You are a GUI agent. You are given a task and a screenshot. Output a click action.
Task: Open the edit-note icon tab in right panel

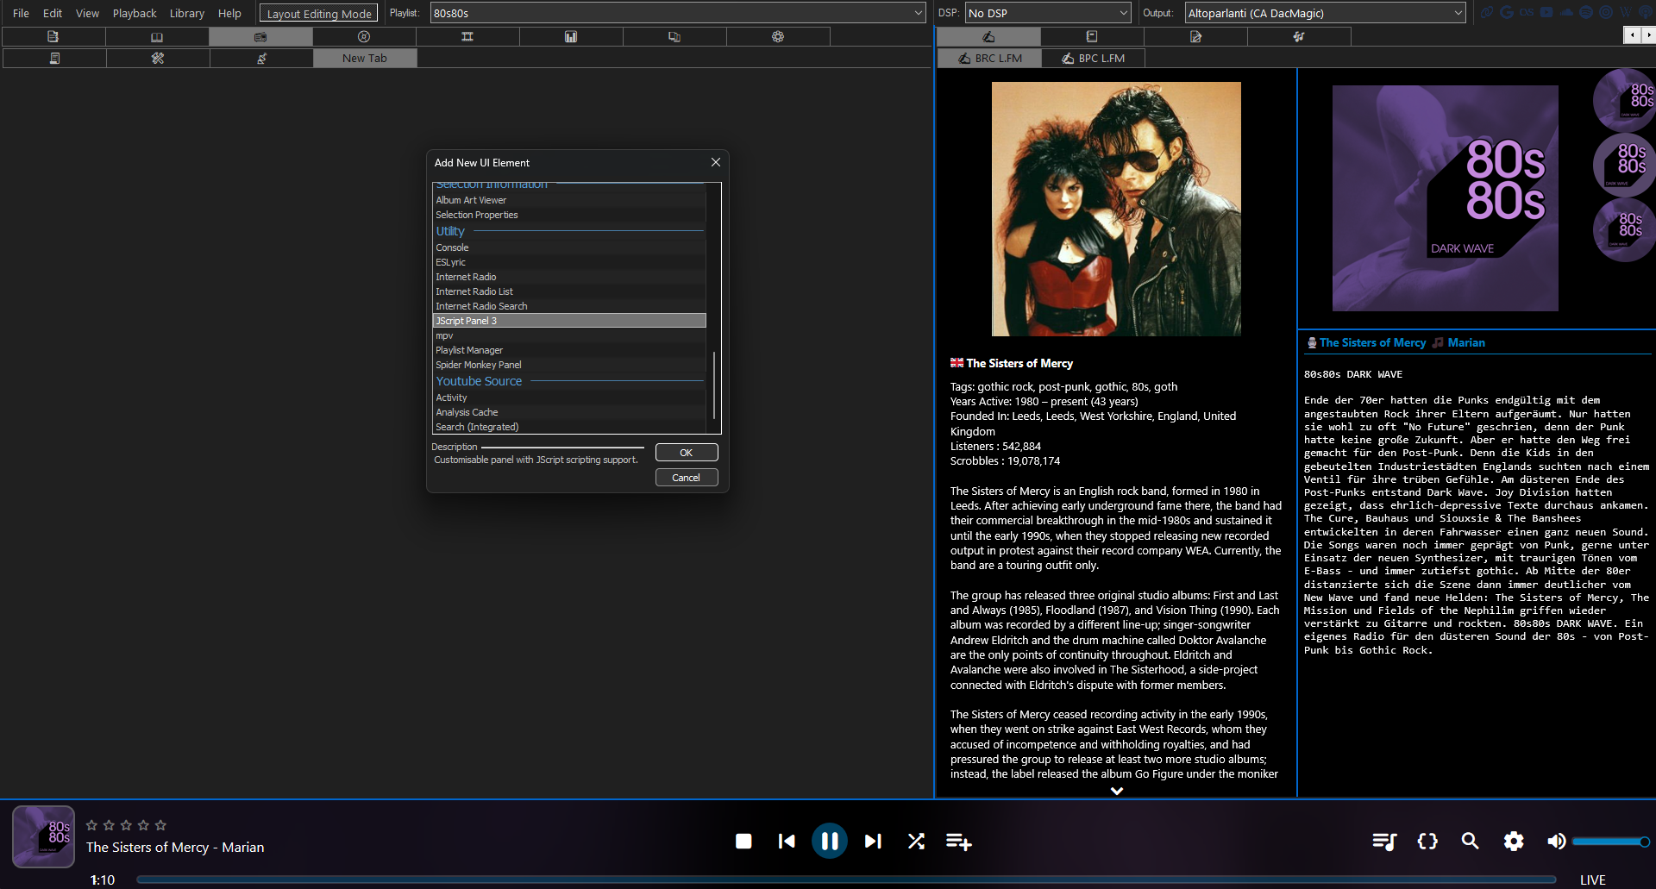coord(1195,37)
